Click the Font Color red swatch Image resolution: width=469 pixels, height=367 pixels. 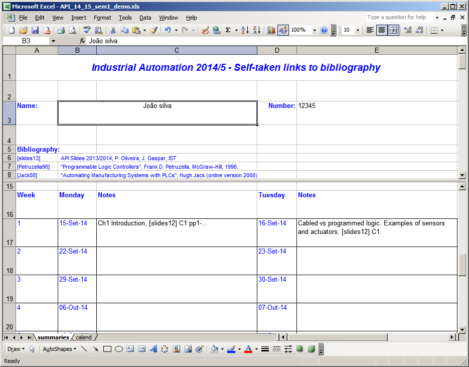coord(248,349)
